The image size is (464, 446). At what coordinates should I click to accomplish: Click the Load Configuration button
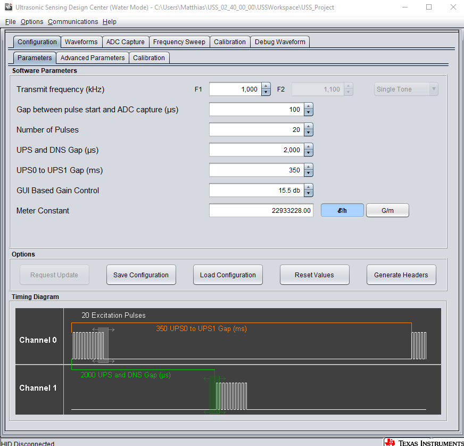228,275
